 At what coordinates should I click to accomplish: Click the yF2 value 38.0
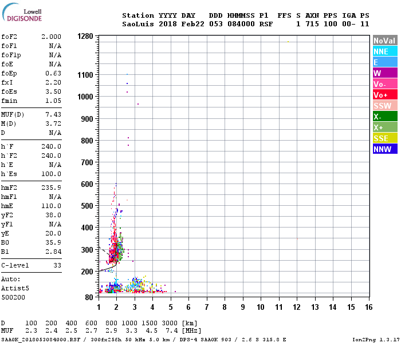point(53,215)
